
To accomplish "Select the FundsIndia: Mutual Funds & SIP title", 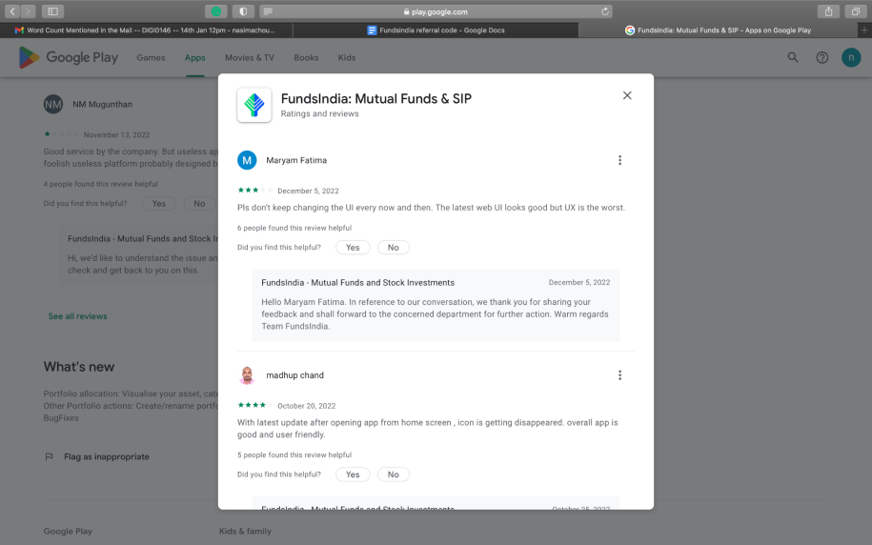I will [375, 98].
